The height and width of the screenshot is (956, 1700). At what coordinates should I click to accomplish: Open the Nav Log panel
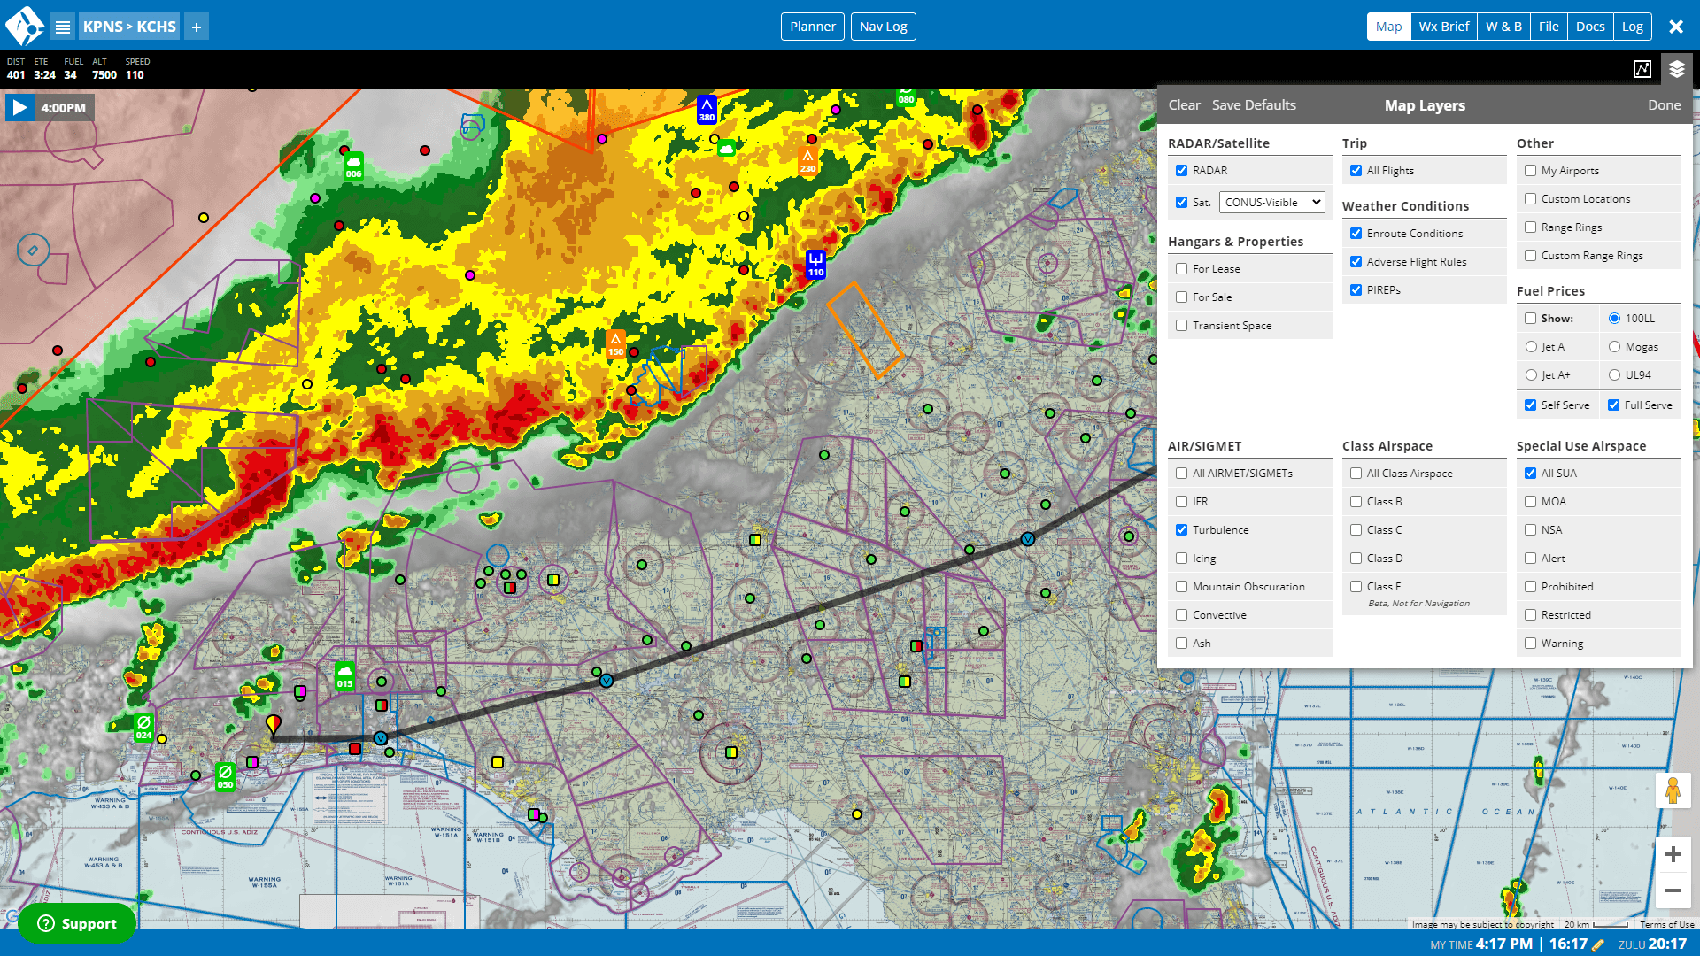[884, 26]
